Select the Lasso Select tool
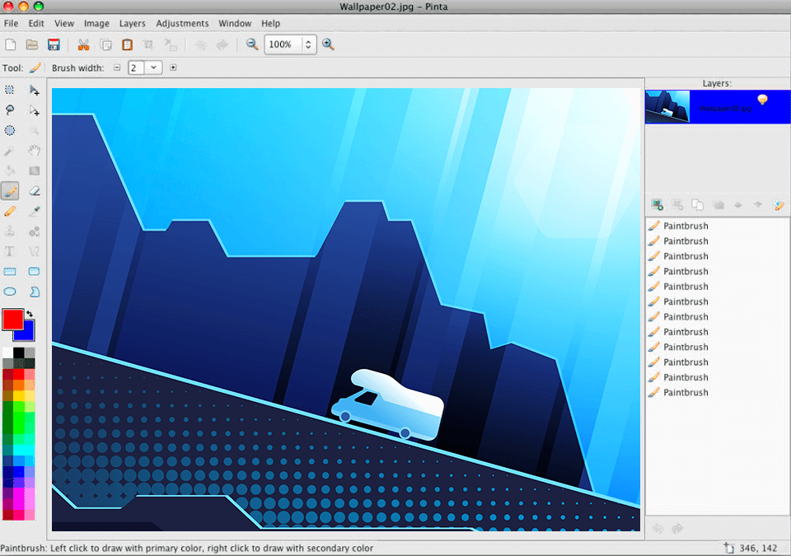 (10, 110)
